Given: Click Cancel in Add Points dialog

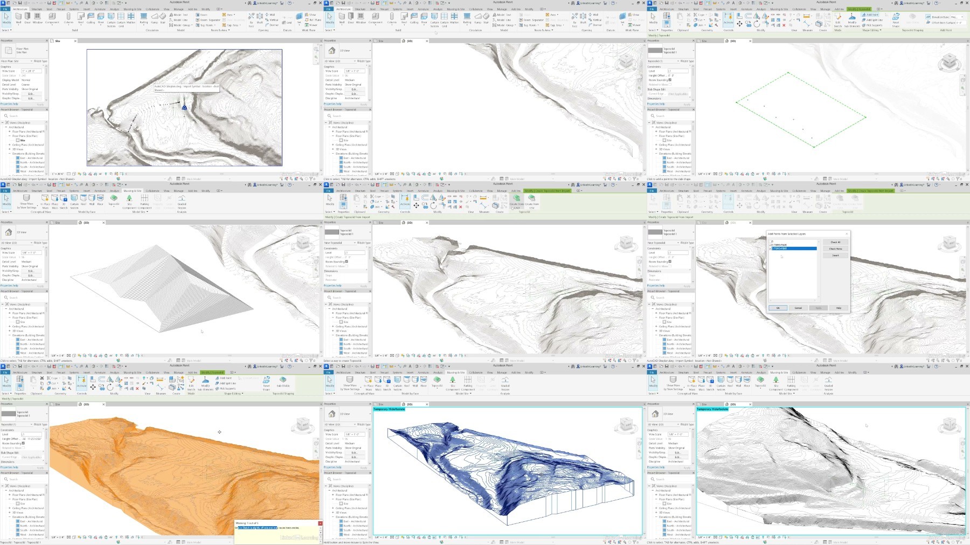Looking at the screenshot, I should (x=798, y=308).
